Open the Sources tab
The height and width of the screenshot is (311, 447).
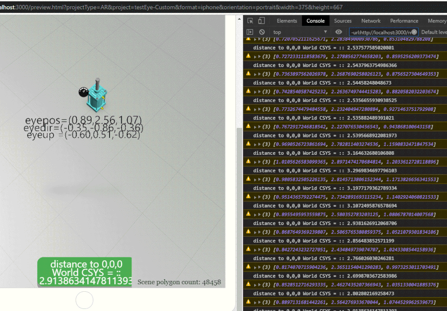[x=343, y=21]
